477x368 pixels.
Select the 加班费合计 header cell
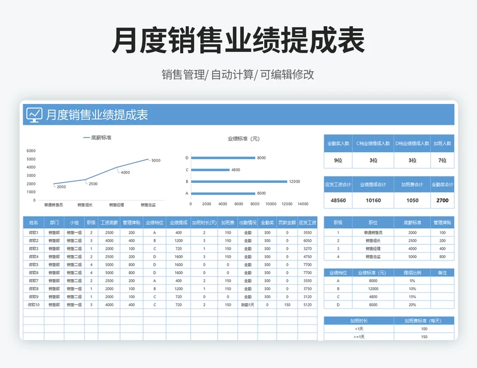[412, 185]
